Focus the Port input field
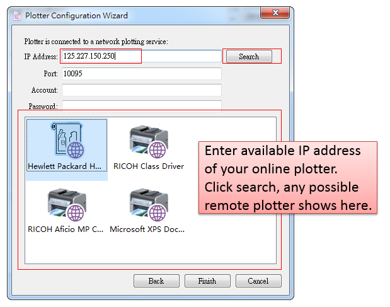The height and width of the screenshot is (307, 390). (141, 74)
